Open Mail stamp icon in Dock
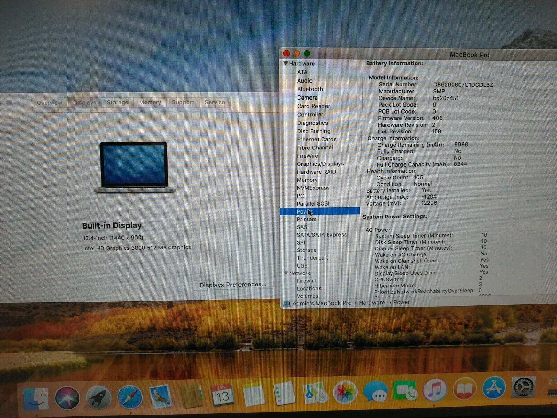Screen dimensions: 557x418 pyautogui.click(x=161, y=397)
